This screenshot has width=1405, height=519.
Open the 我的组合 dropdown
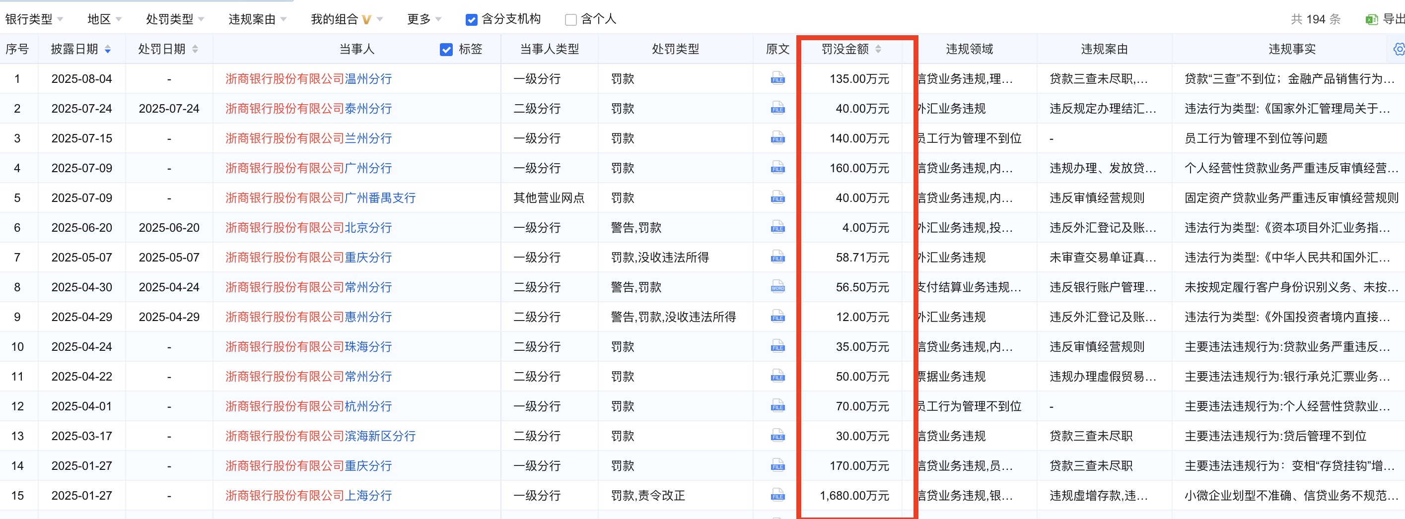[x=347, y=19]
